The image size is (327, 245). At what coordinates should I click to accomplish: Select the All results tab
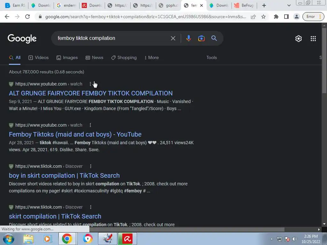(x=15, y=58)
